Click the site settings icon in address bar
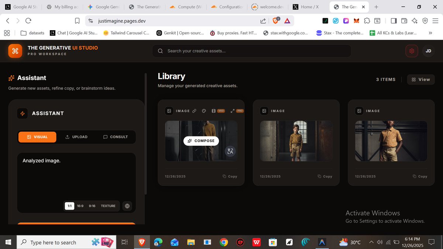 point(91,21)
